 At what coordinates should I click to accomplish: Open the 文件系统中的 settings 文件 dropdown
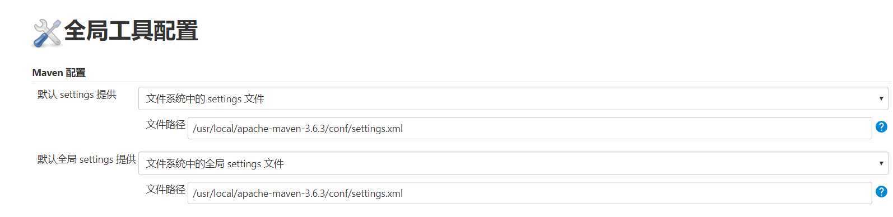click(x=513, y=98)
